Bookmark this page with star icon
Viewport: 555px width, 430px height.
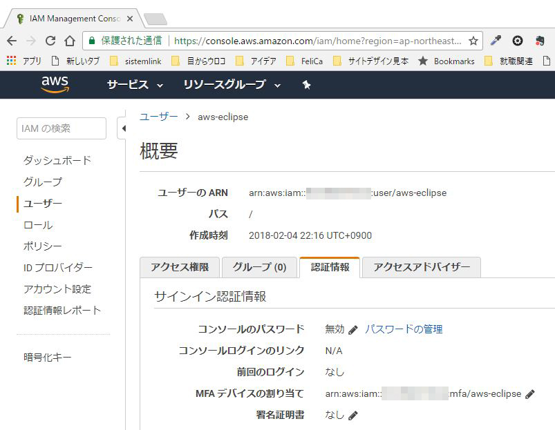473,41
